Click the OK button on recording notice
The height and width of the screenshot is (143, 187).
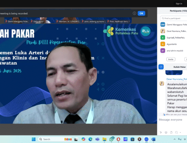point(141,13)
